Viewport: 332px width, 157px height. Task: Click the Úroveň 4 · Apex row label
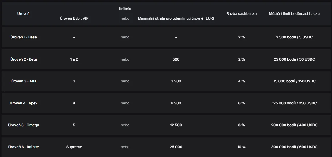point(23,103)
